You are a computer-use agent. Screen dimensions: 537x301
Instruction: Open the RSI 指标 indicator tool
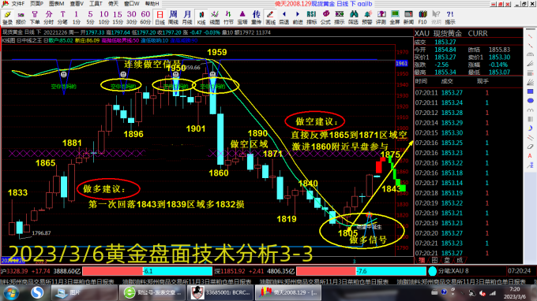coord(311,17)
